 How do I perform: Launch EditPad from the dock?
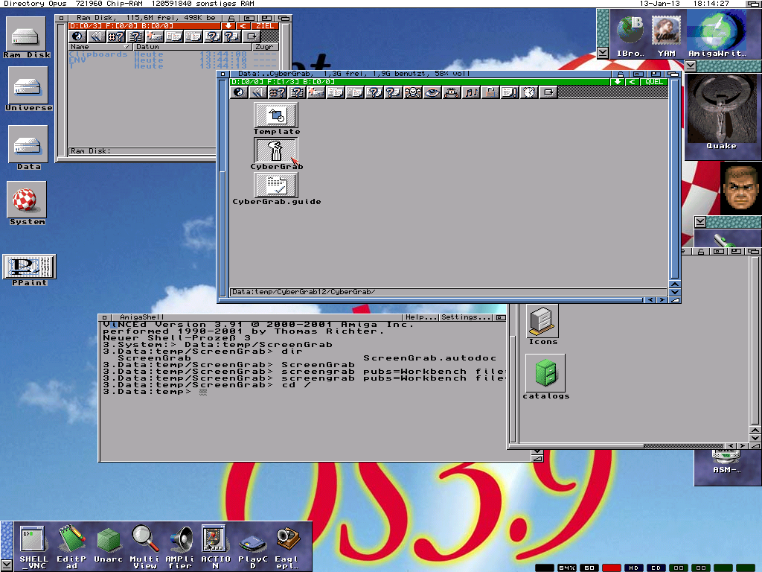(x=71, y=539)
